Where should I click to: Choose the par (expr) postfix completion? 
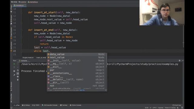point(76,70)
